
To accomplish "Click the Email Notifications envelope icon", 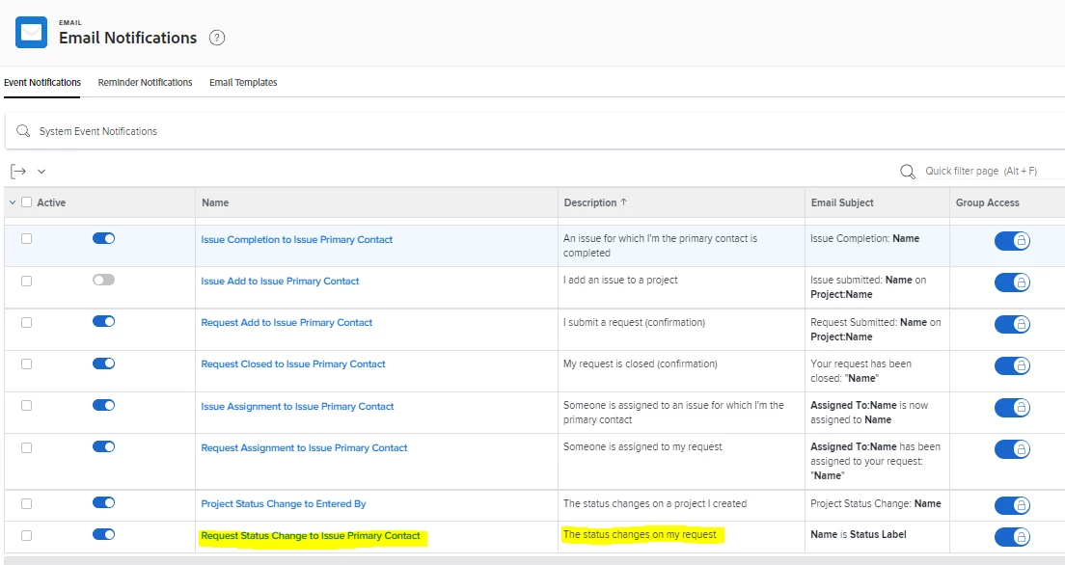I will 31,32.
